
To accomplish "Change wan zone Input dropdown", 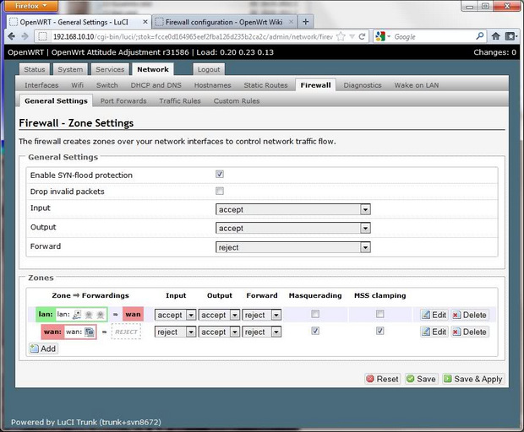I will point(175,332).
